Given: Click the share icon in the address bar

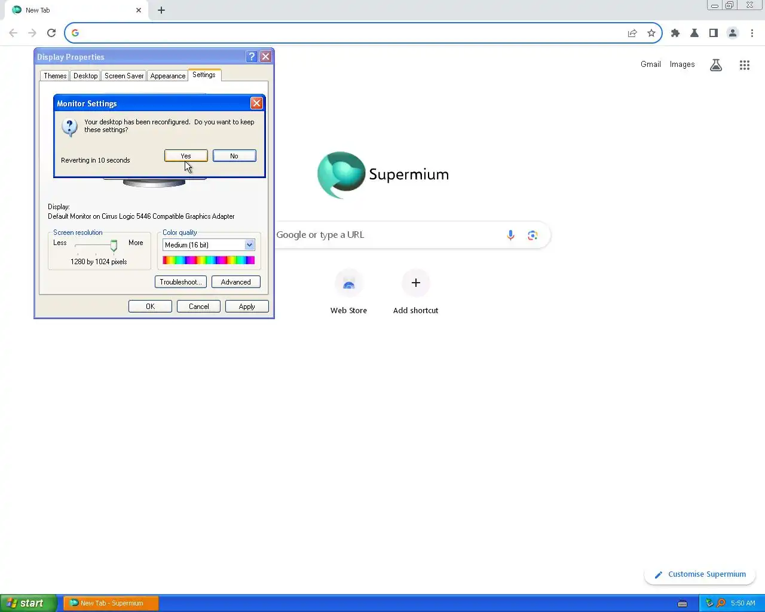Looking at the screenshot, I should pos(632,33).
